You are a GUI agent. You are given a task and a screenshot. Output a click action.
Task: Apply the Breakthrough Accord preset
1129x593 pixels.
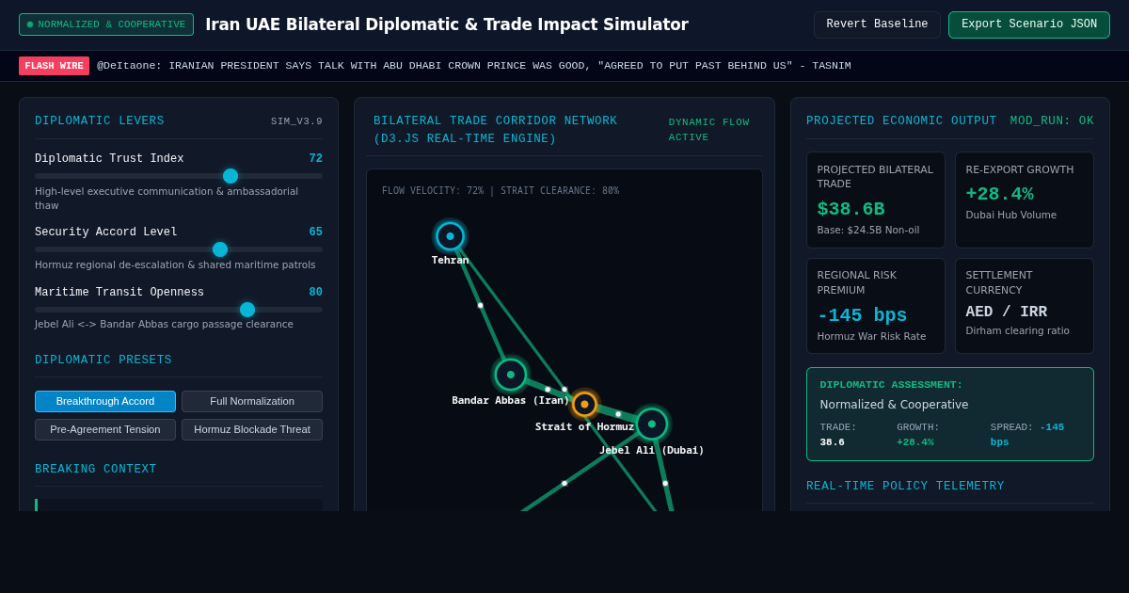[105, 401]
